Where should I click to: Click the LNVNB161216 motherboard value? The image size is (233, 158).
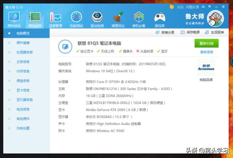pyautogui.click(x=129, y=89)
